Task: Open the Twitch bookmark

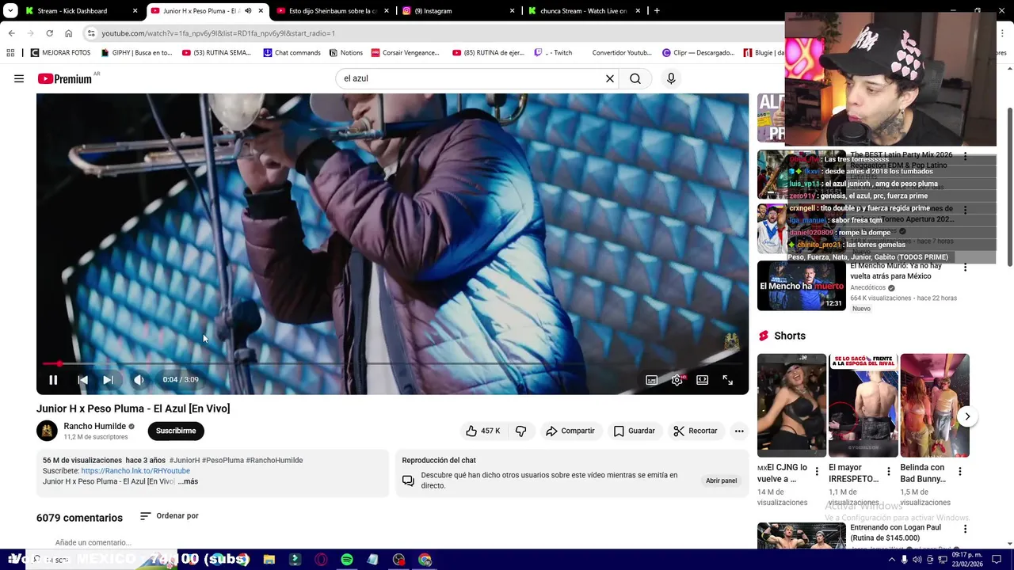Action: click(553, 53)
